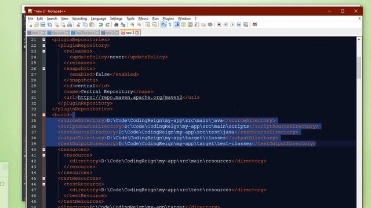The width and height of the screenshot is (371, 208).
Task: Close the new 2 tab with its X
Action: tap(137, 33)
